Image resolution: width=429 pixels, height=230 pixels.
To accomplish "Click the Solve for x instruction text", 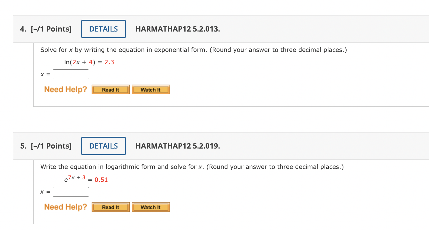I will point(194,50).
